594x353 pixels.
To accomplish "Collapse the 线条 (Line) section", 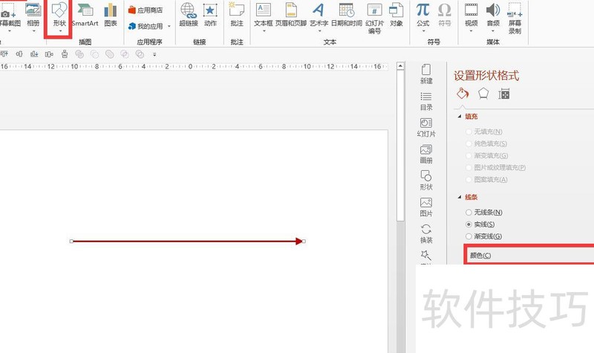I will click(x=458, y=197).
